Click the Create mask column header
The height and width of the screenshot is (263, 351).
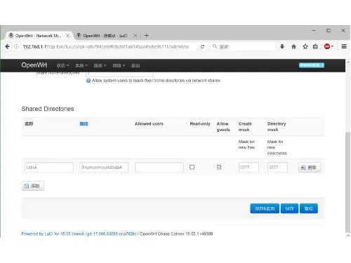[245, 126]
